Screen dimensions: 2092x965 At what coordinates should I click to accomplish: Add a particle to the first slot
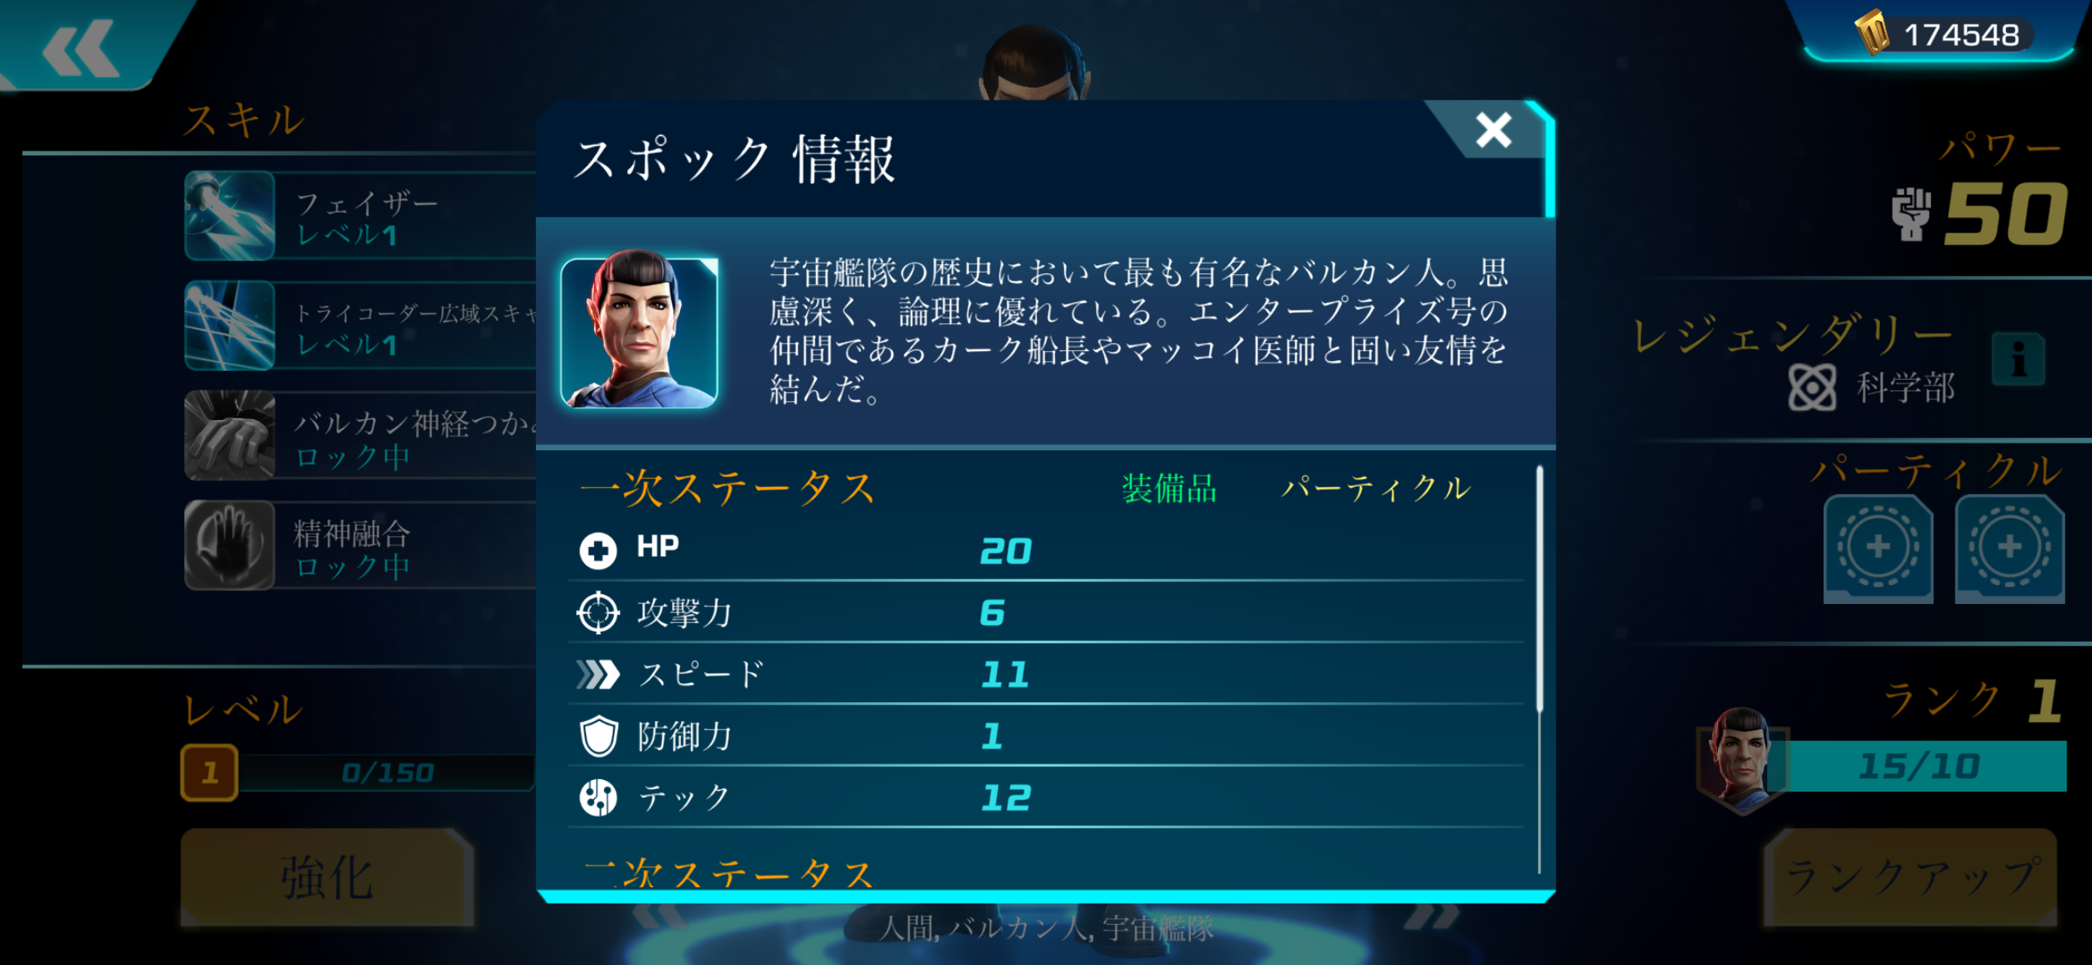pyautogui.click(x=1878, y=547)
